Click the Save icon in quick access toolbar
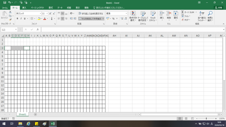This screenshot has width=226, height=127. coord(5,3)
